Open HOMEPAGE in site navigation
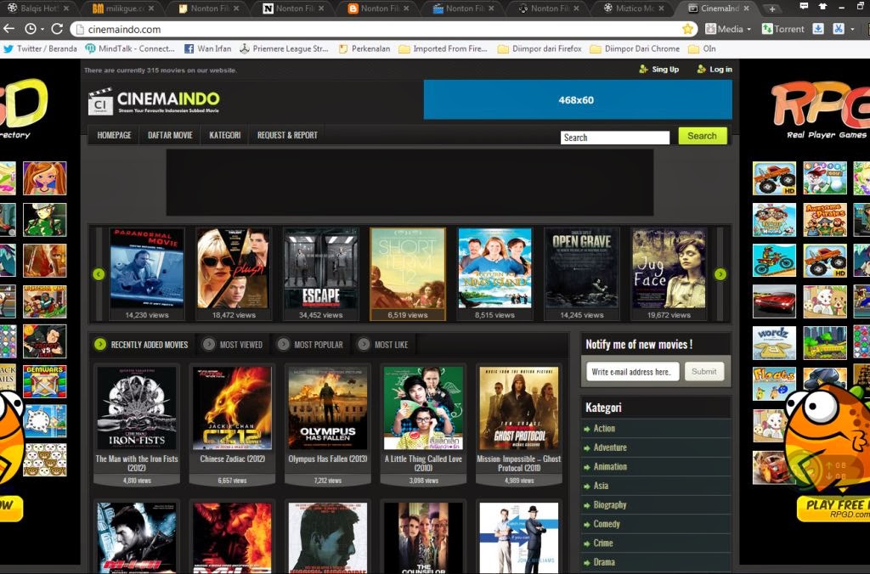 coord(115,135)
